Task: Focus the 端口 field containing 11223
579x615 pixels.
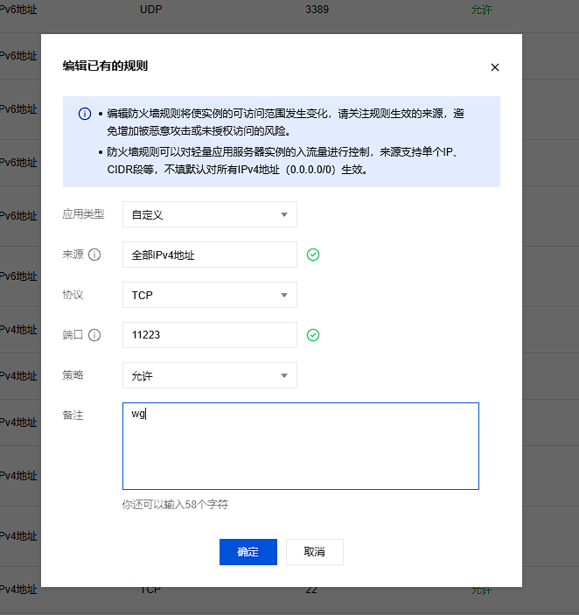Action: pos(210,335)
